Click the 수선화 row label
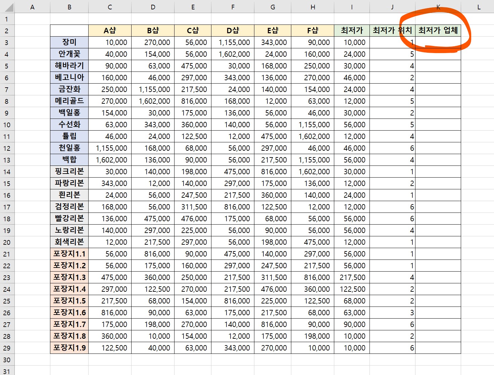The height and width of the screenshot is (375, 494). pos(69,125)
